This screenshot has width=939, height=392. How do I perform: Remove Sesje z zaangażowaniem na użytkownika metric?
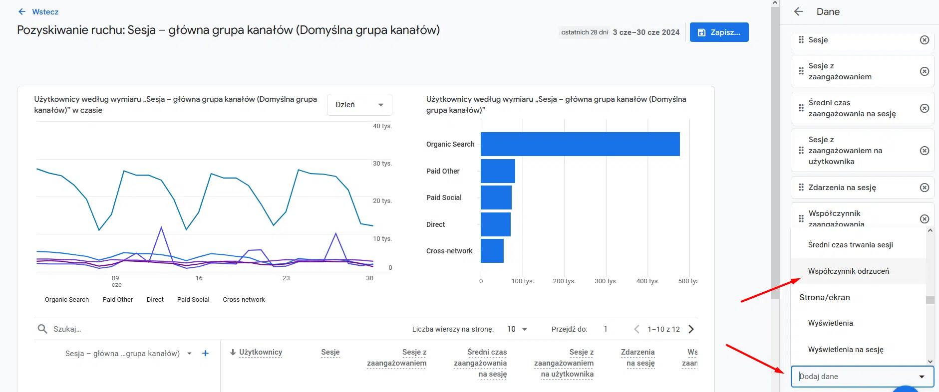[x=924, y=151]
